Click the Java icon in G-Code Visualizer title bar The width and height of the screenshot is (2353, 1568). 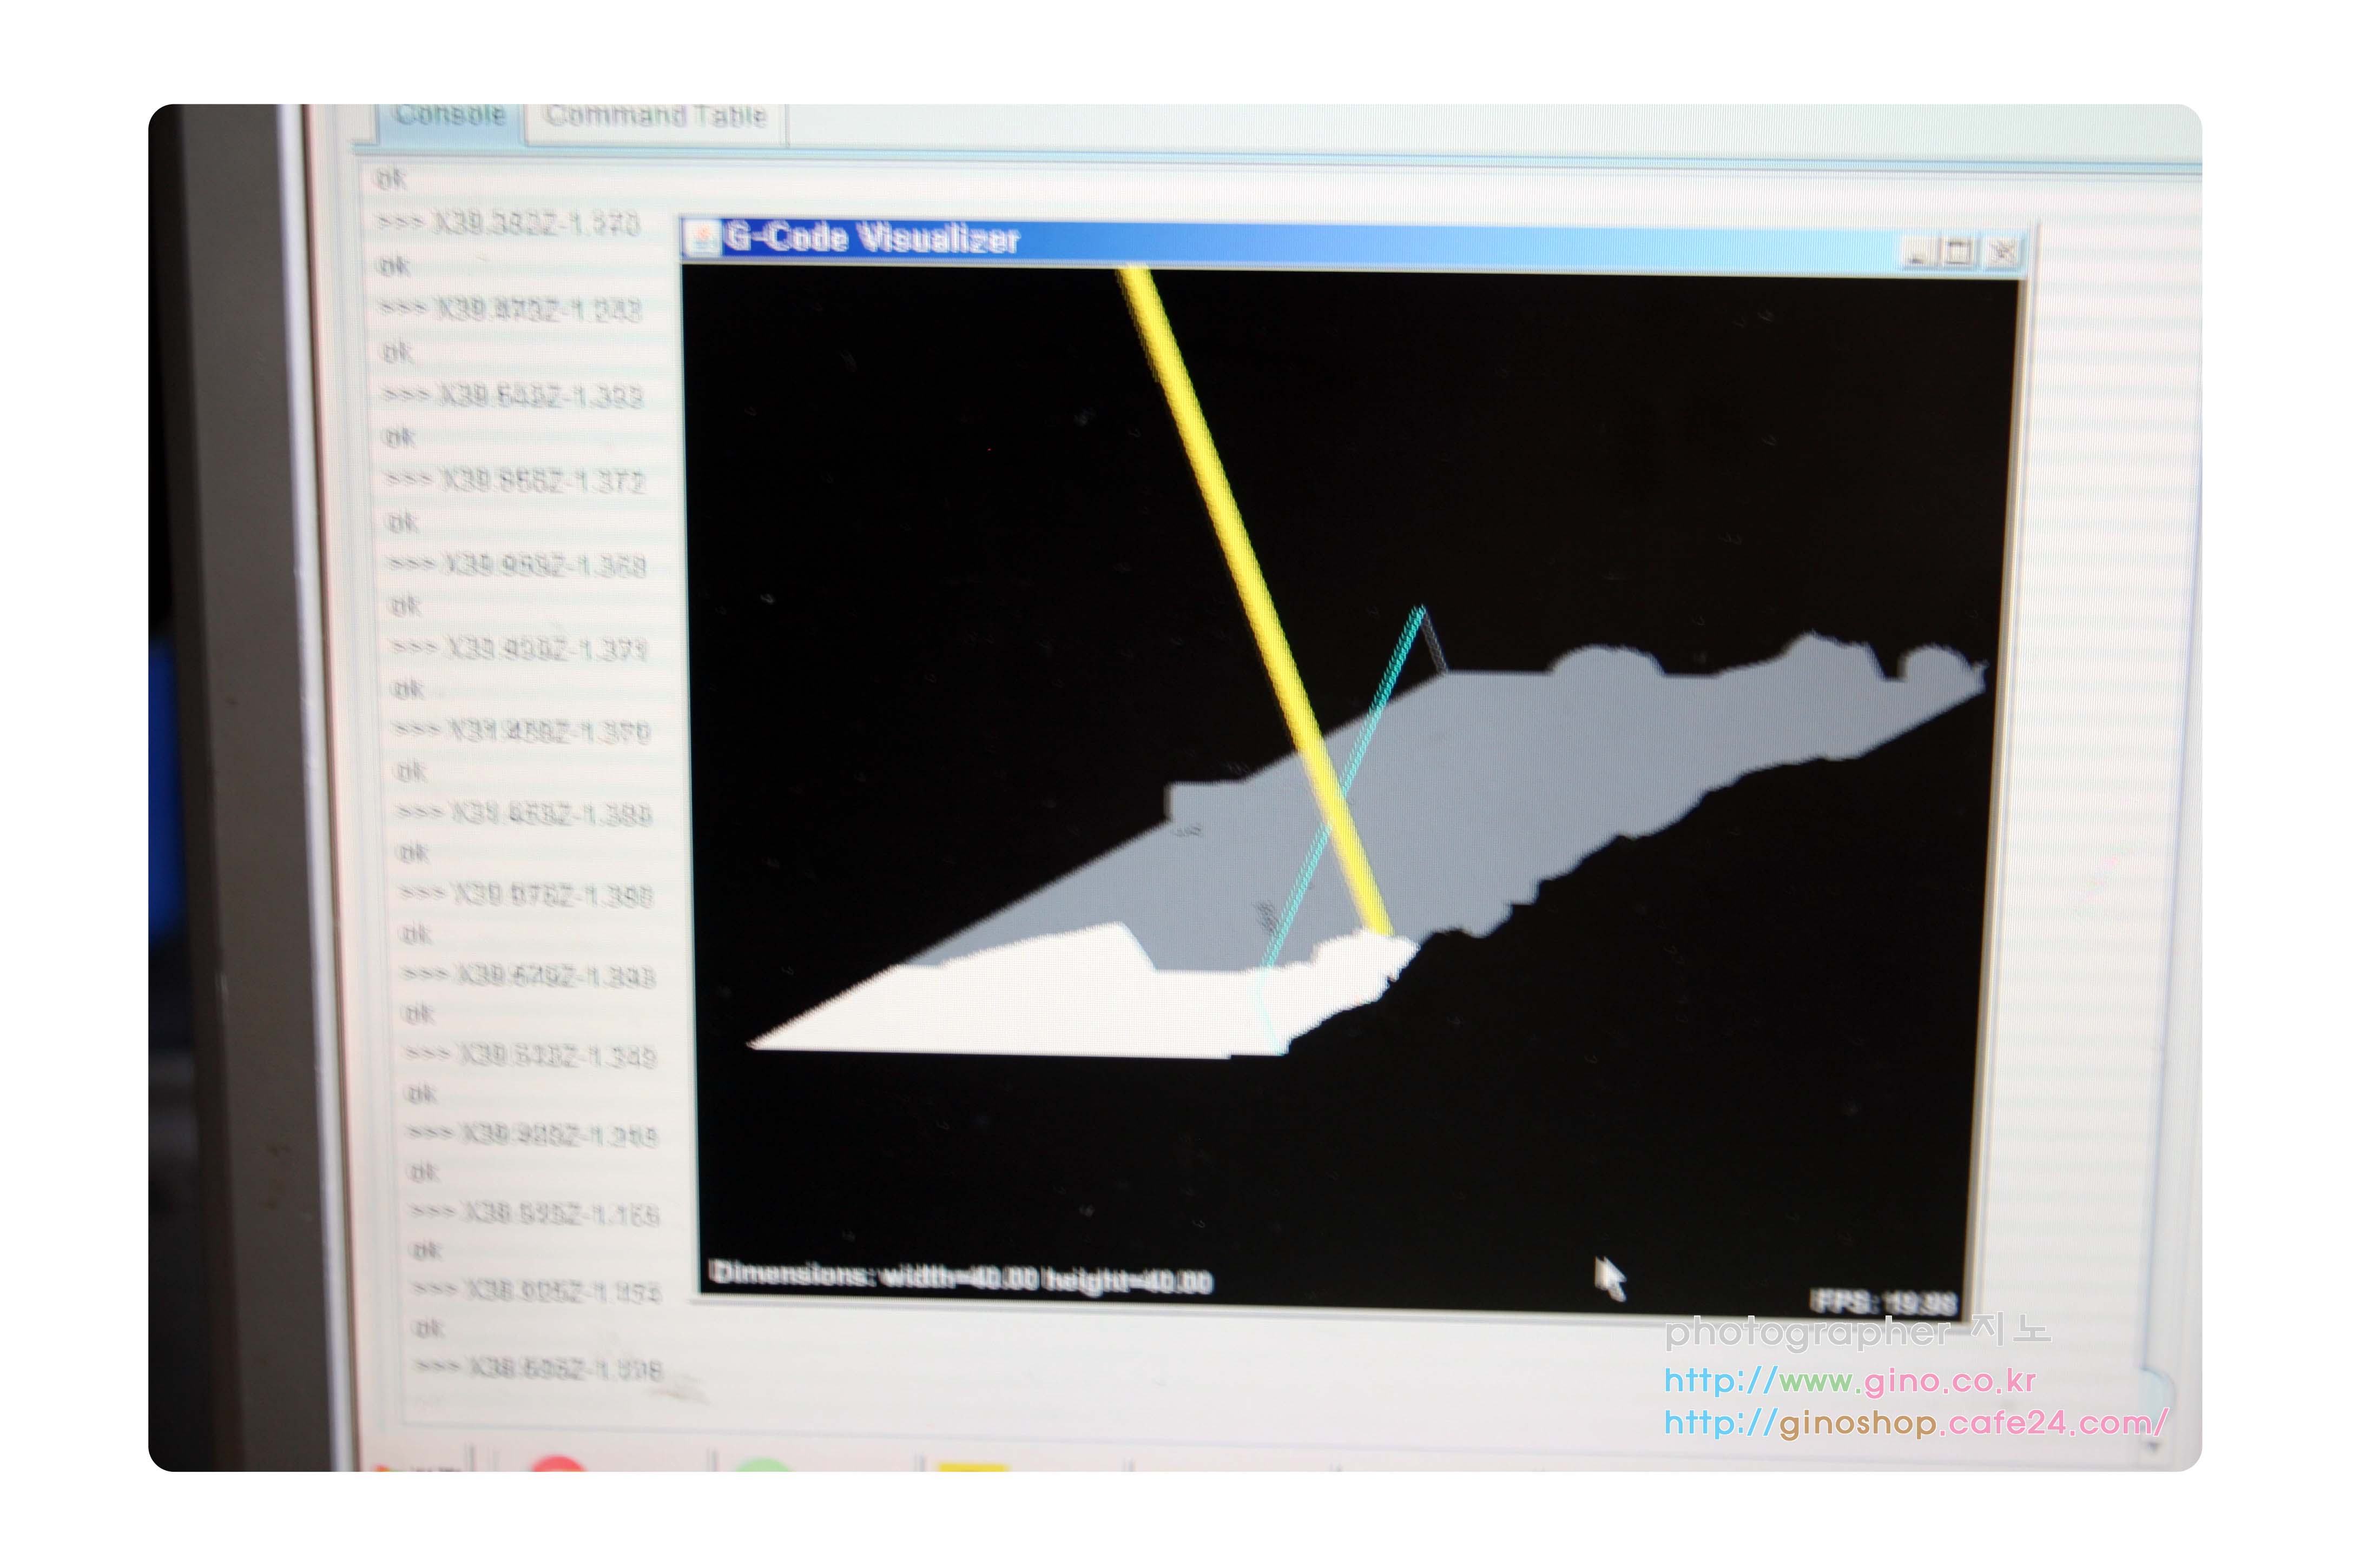704,239
